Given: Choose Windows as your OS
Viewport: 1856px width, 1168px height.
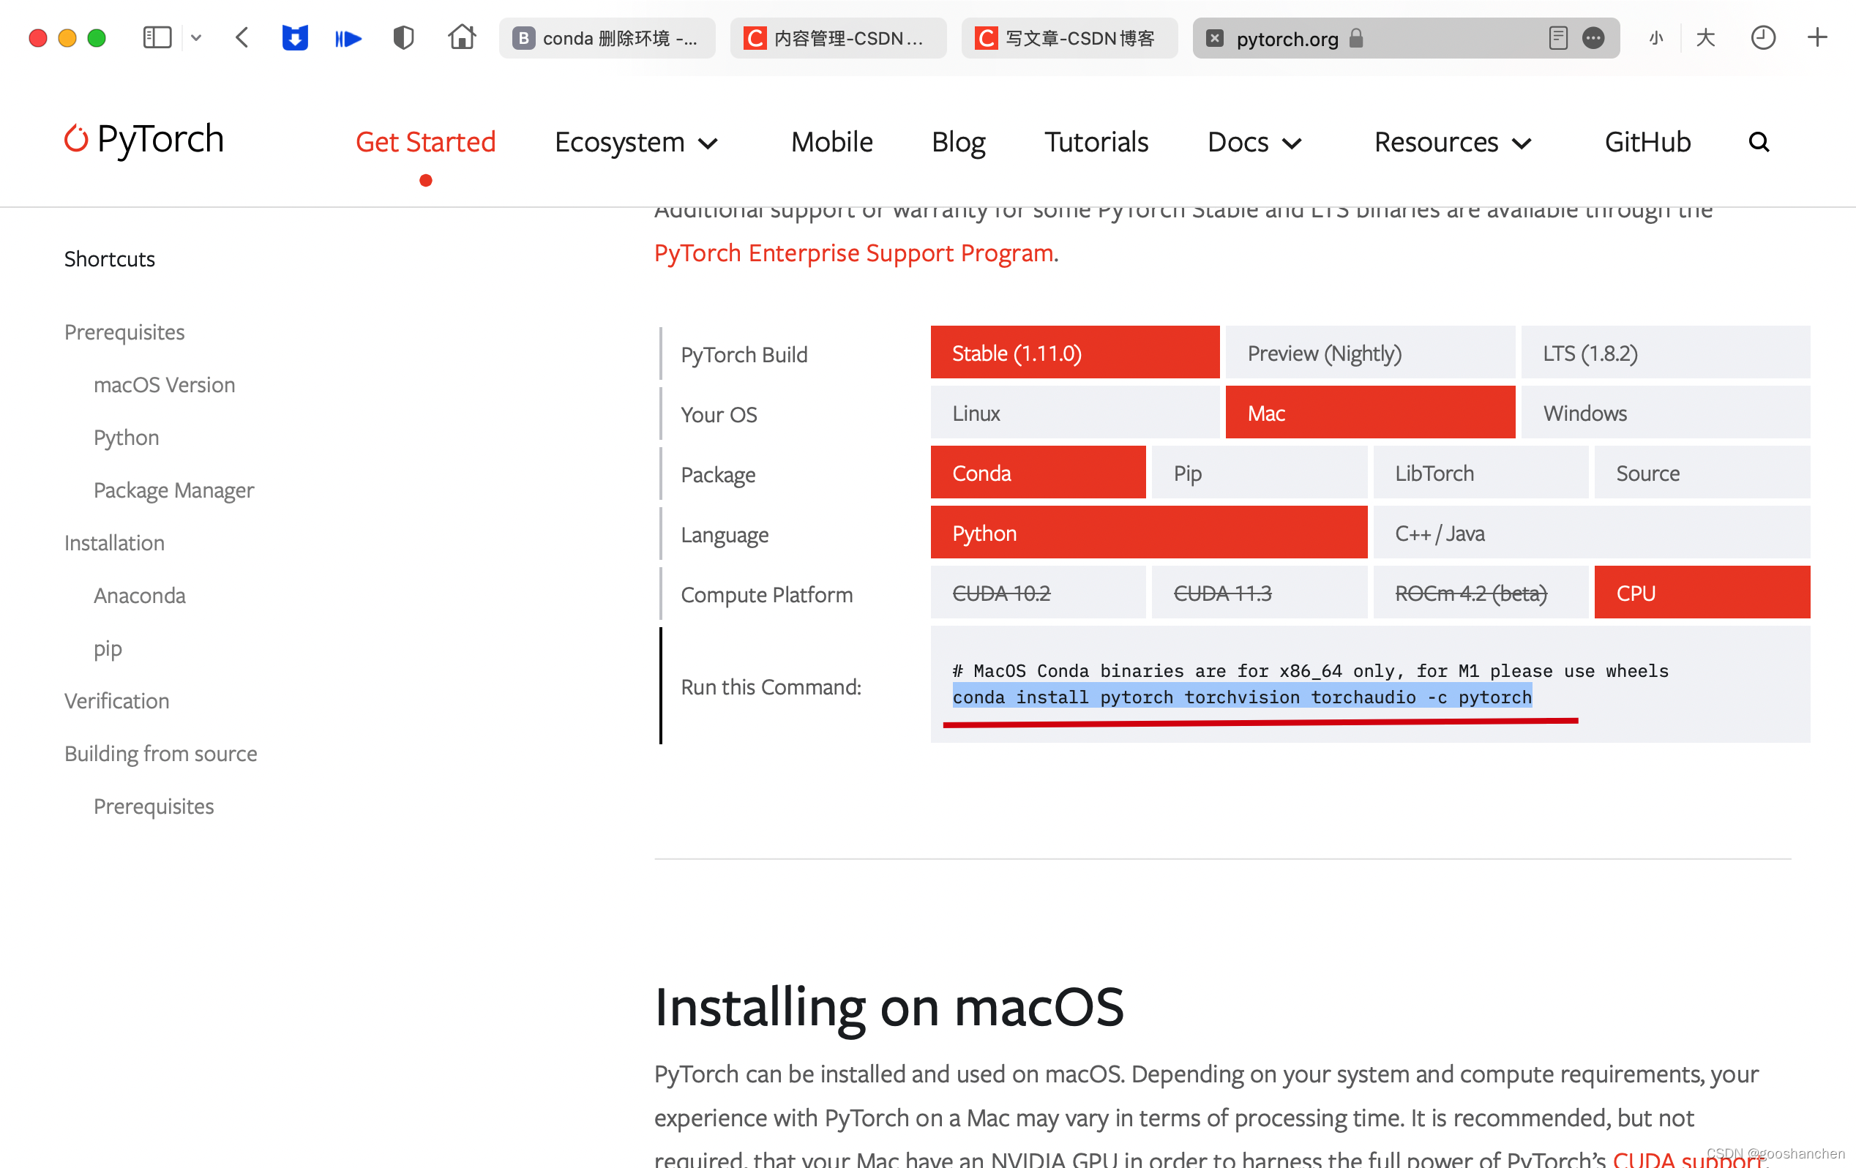Looking at the screenshot, I should (x=1665, y=413).
